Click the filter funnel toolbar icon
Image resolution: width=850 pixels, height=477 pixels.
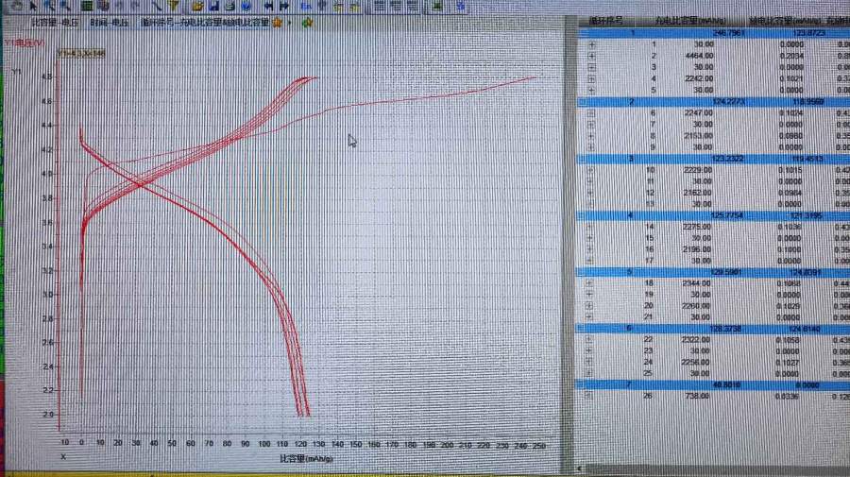[174, 5]
